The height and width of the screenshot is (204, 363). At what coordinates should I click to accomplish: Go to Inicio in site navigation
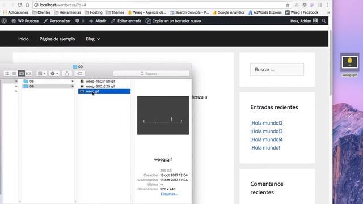[23, 39]
